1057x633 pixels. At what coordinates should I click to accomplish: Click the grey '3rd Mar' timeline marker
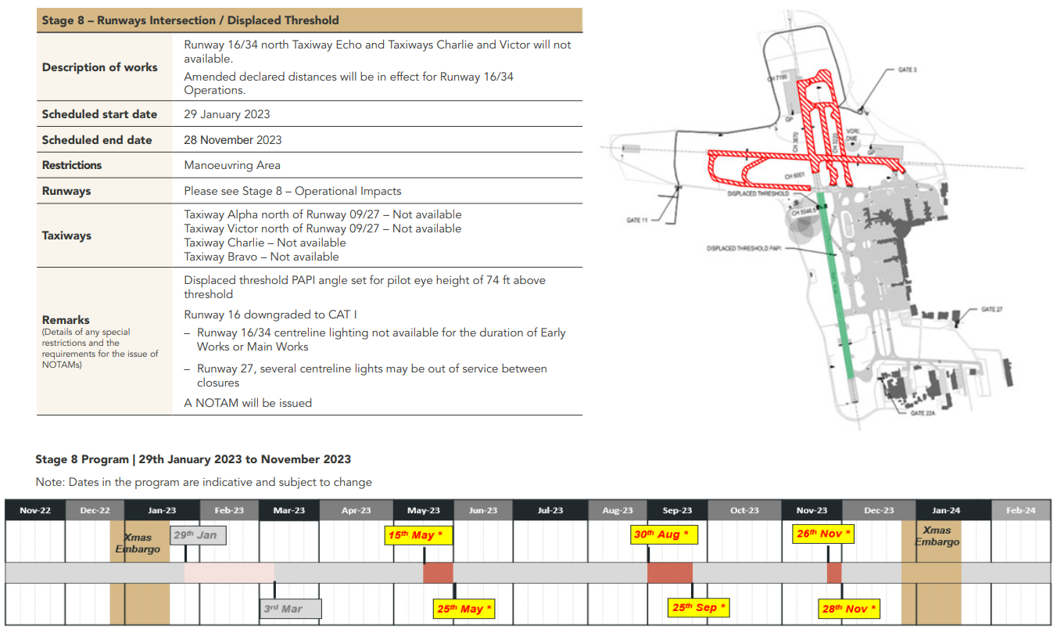291,608
